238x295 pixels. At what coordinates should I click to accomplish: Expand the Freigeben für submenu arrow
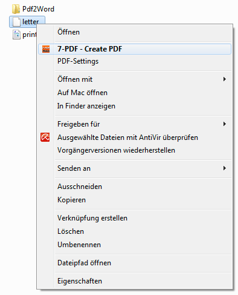(x=225, y=124)
